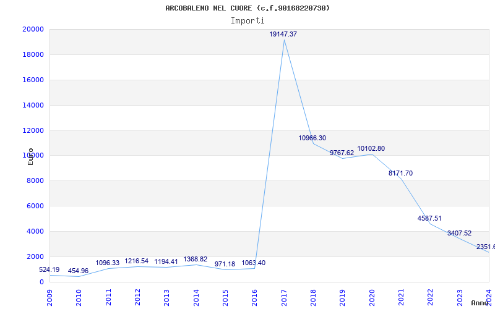Click the 2018 x-axis year label
This screenshot has width=495, height=309.
313,298
